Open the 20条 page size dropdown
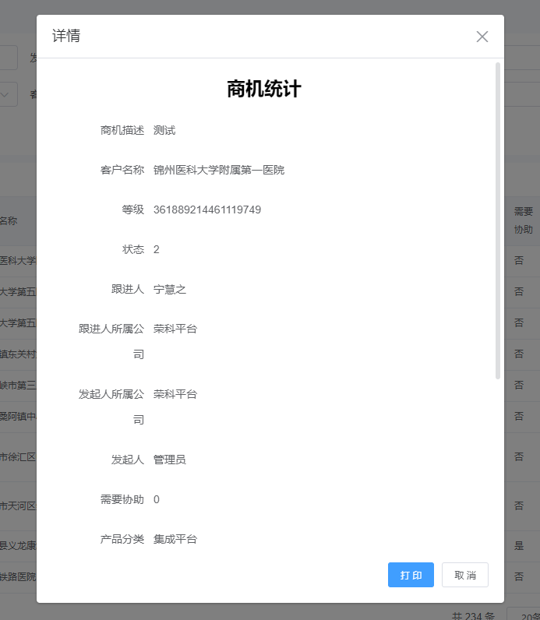540x620 pixels. pyautogui.click(x=524, y=615)
